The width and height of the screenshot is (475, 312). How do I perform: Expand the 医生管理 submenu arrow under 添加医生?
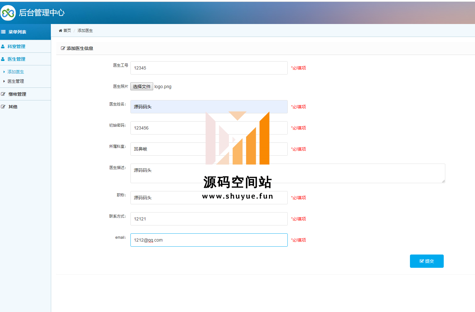[4, 81]
